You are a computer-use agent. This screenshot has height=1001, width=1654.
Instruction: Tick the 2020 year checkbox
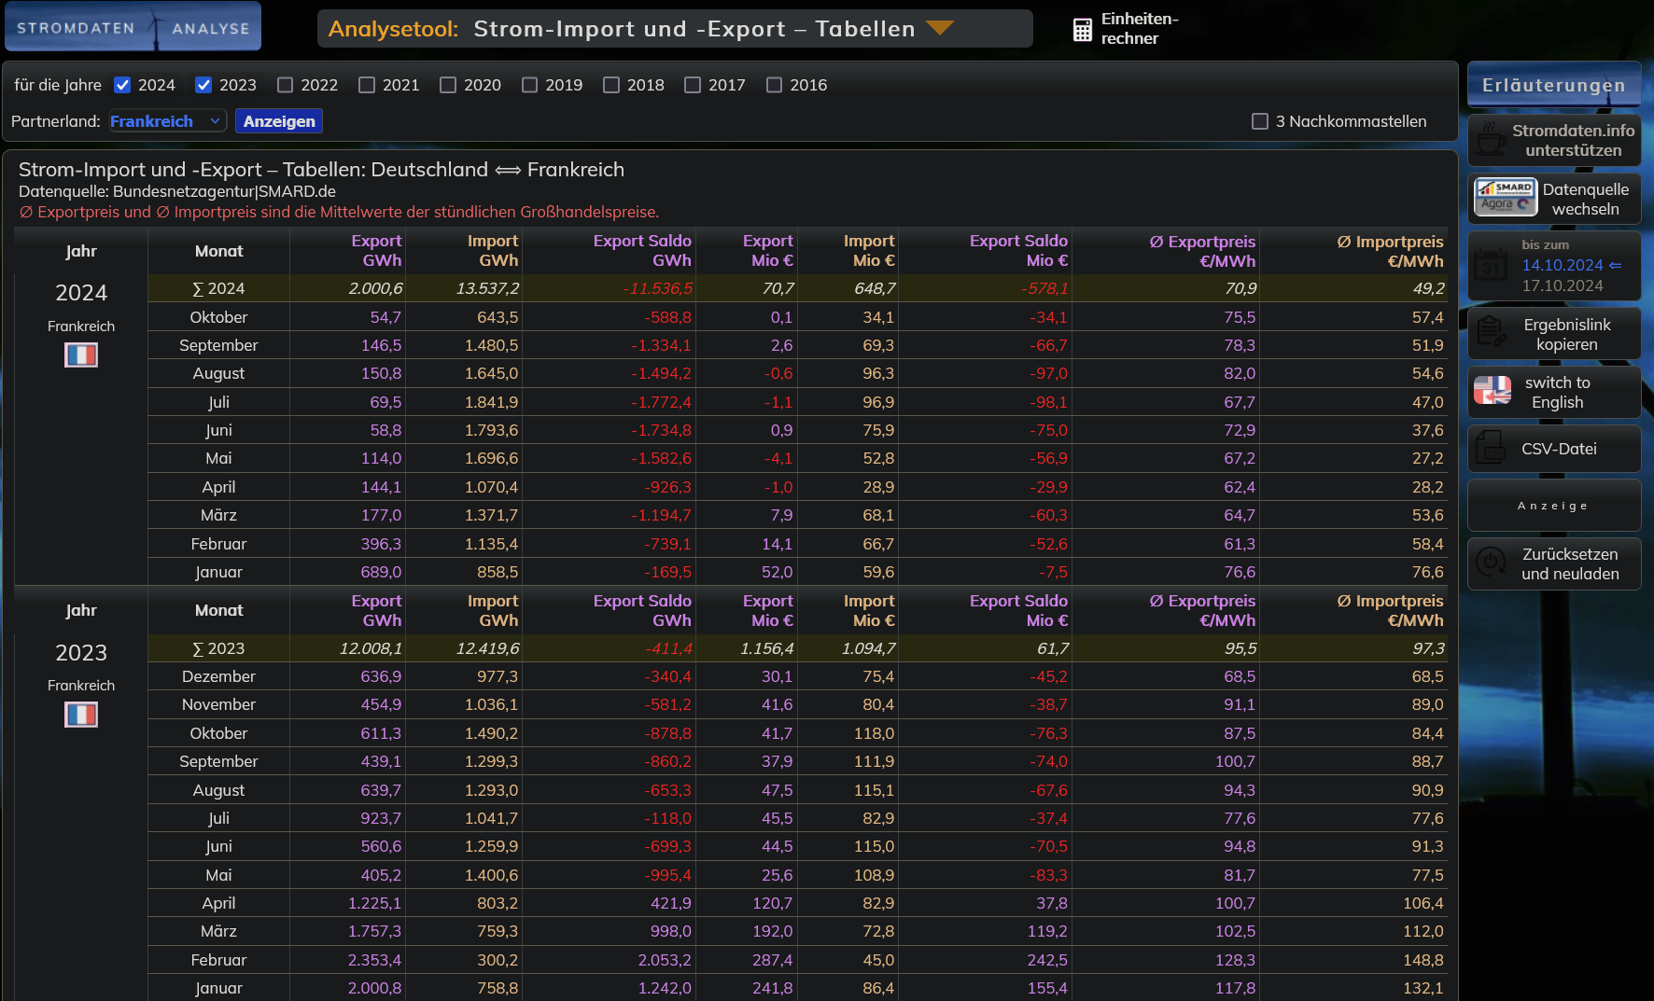pyautogui.click(x=448, y=85)
